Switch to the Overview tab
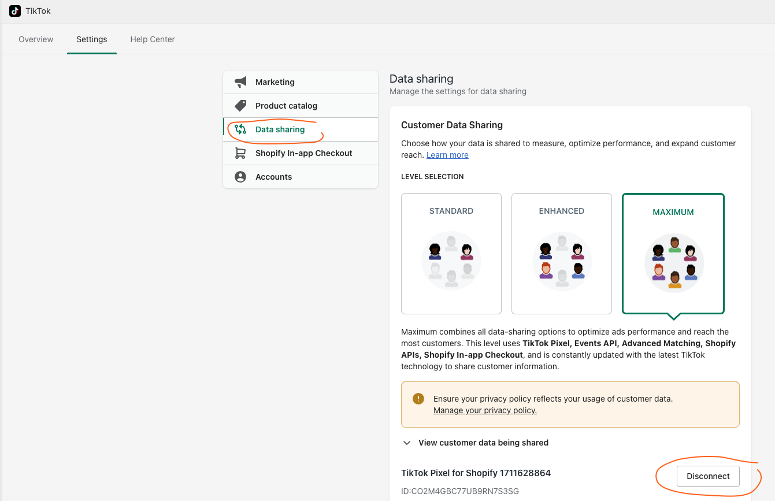Viewport: 775px width, 501px height. (x=36, y=39)
